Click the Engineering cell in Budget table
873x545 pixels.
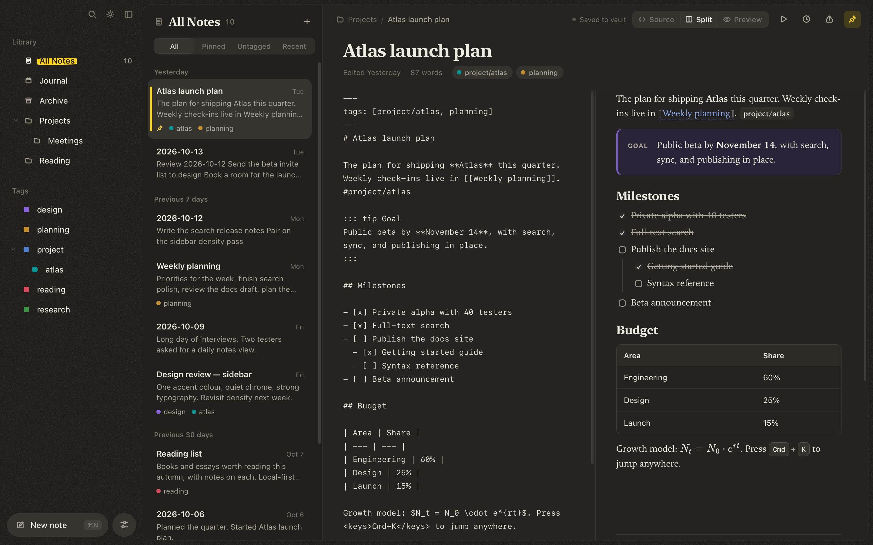[645, 377]
